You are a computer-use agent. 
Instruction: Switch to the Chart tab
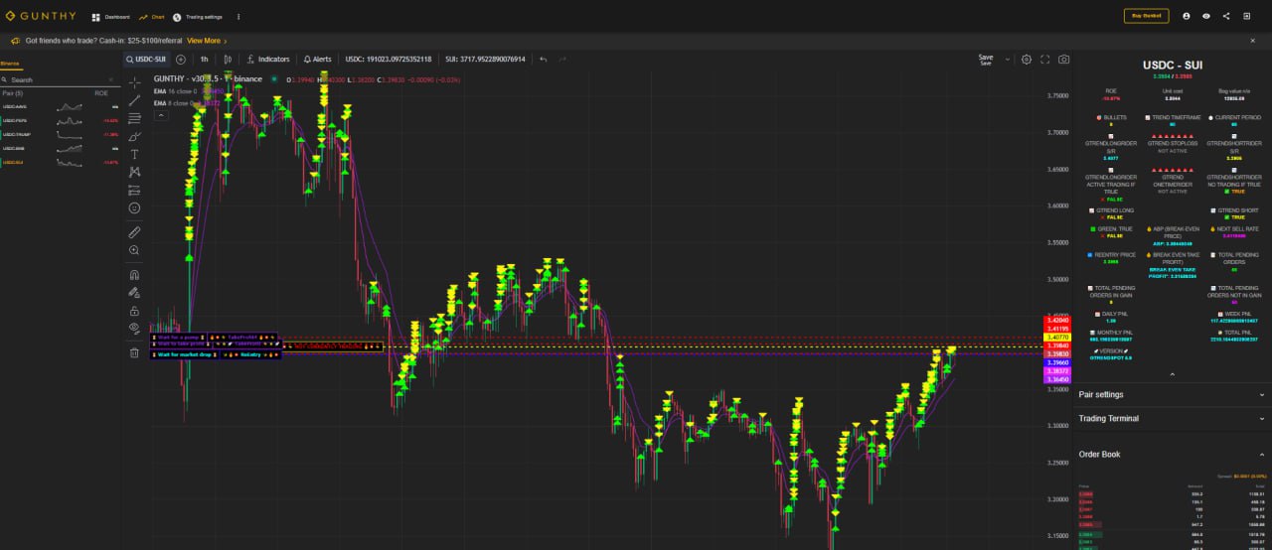pyautogui.click(x=151, y=17)
